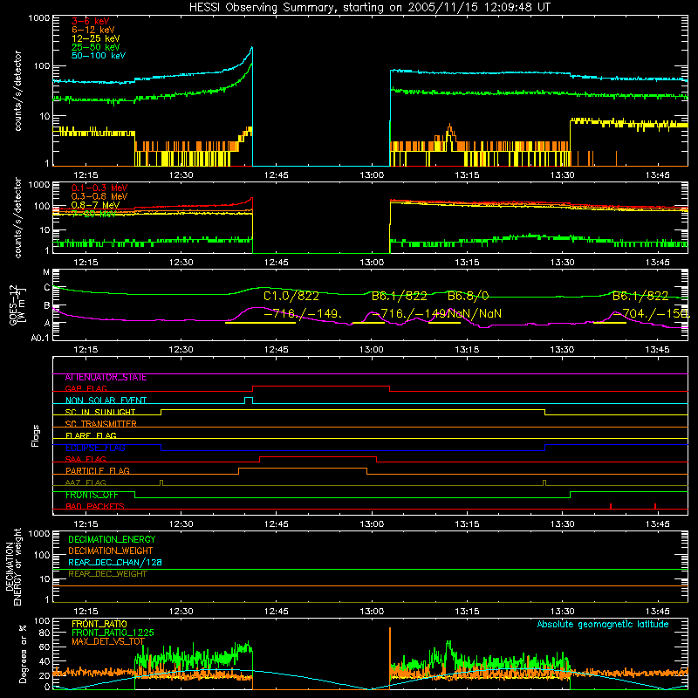Click the 12-25 keV legend entry
The height and width of the screenshot is (698, 698).
(x=96, y=38)
